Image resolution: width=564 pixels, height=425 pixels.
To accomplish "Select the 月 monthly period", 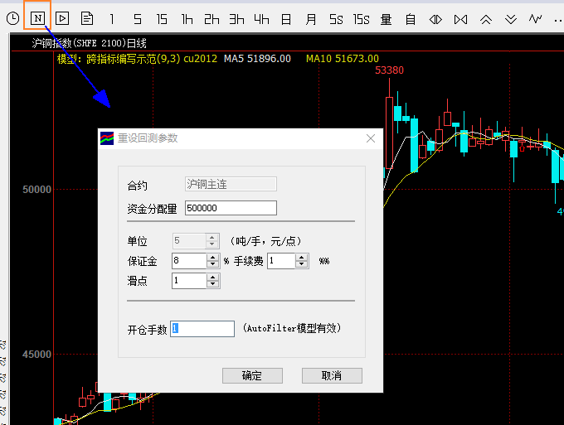I will 311,18.
